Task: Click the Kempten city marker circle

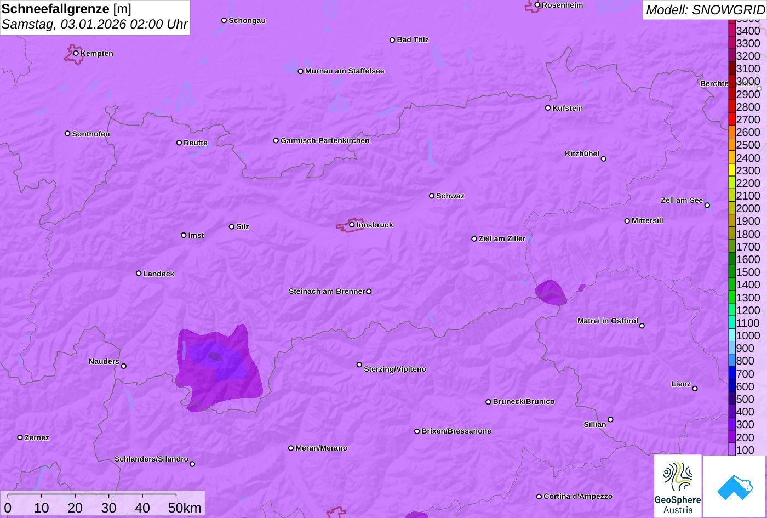Action: (76, 53)
